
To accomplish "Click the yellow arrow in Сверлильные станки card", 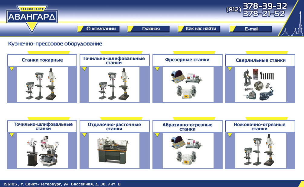I will 230,69.
